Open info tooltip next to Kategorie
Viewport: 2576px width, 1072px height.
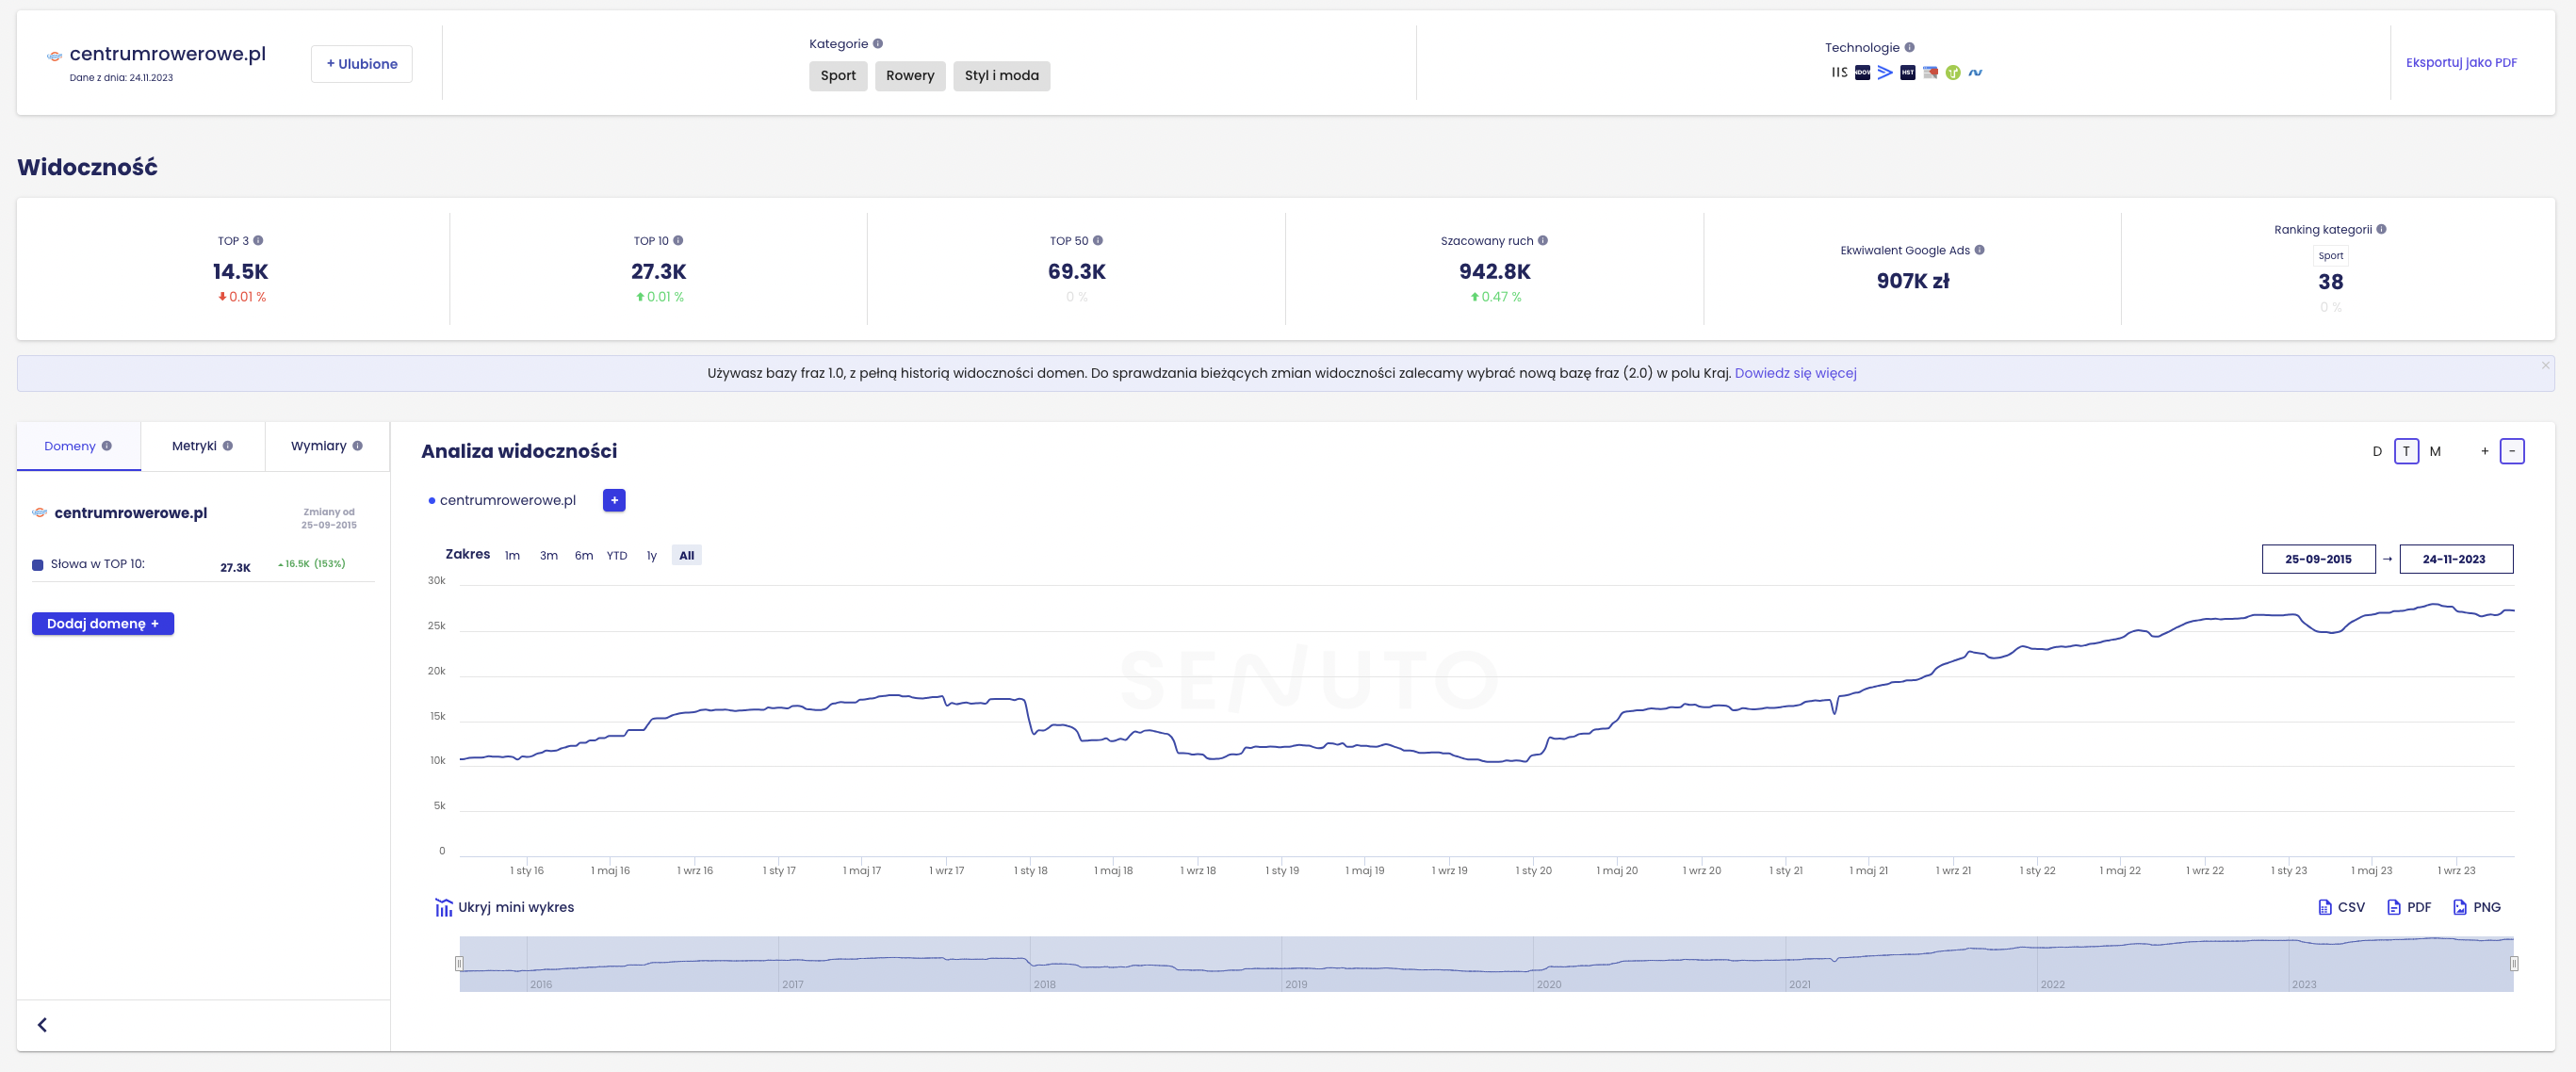tap(878, 44)
